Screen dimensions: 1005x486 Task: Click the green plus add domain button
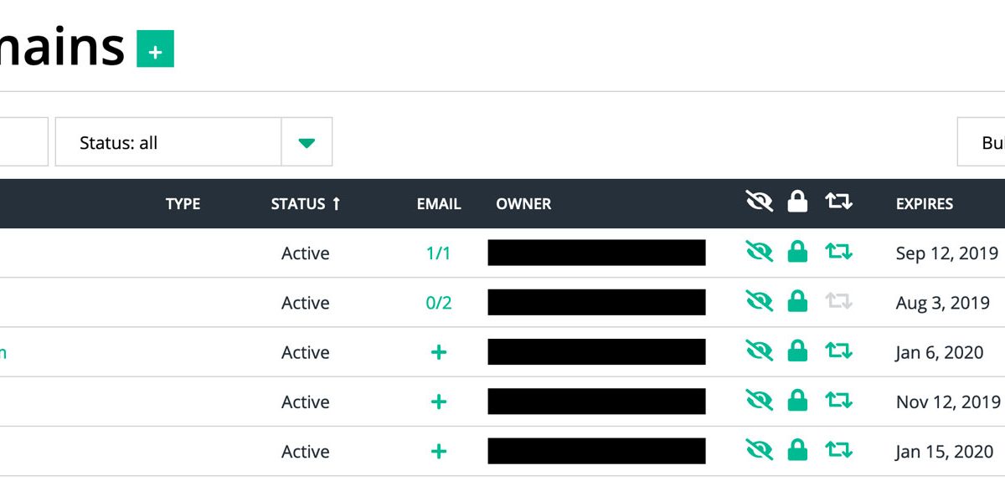[156, 49]
